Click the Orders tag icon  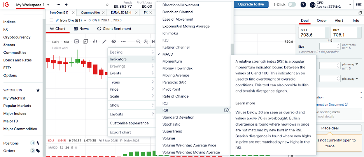coord(38,151)
